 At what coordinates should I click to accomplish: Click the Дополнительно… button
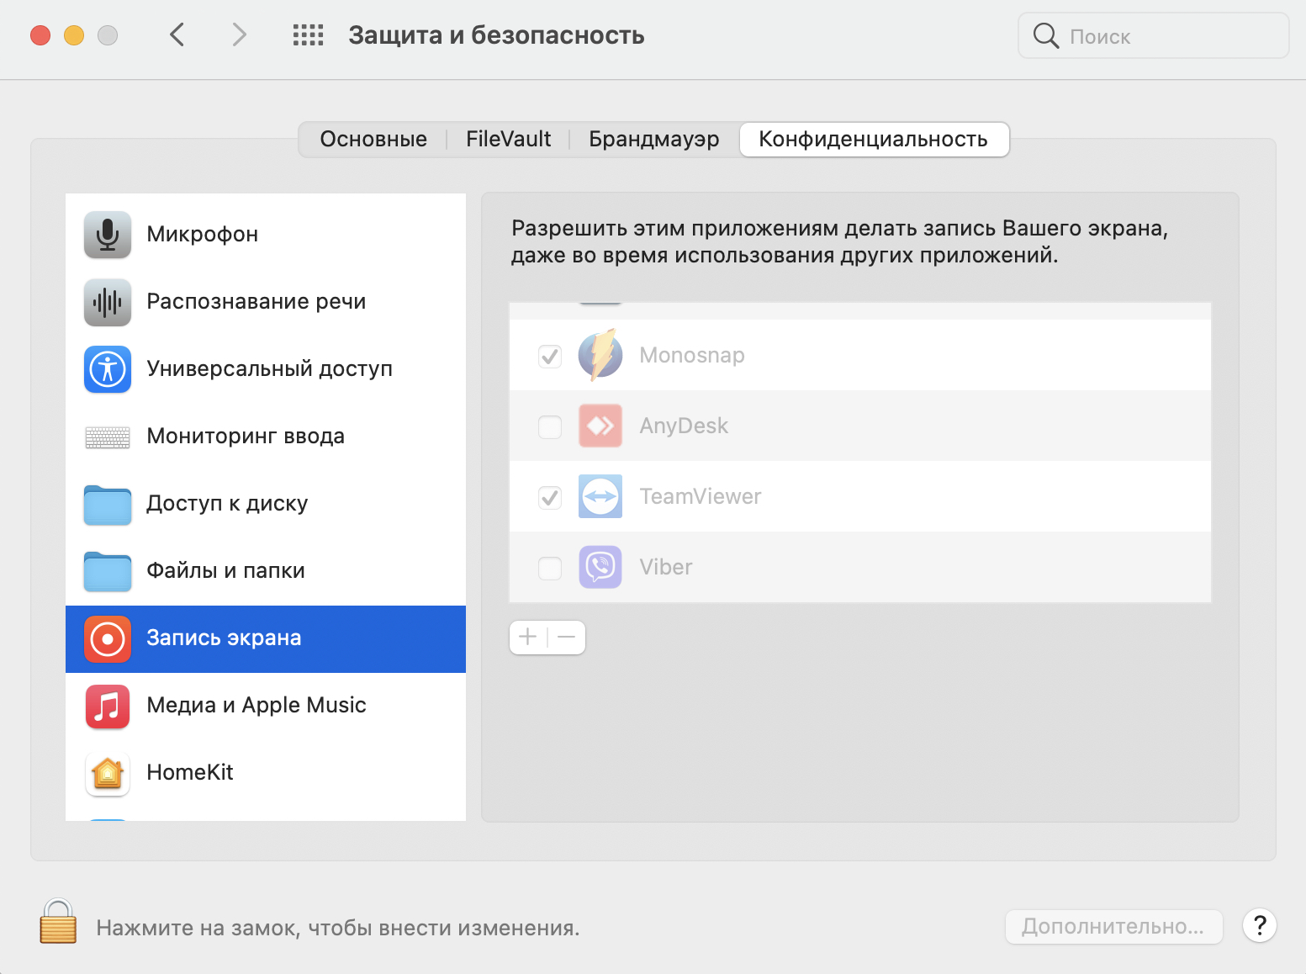tap(1113, 927)
